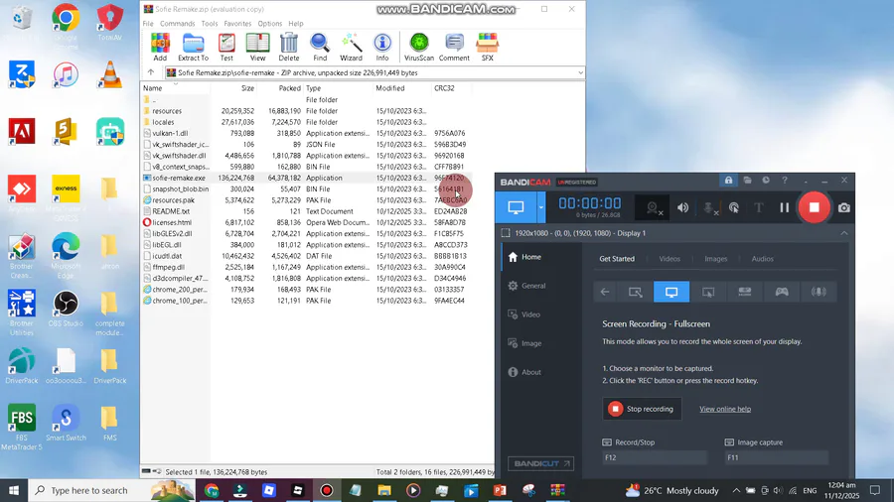Show archive Info
The height and width of the screenshot is (502, 894).
point(382,47)
